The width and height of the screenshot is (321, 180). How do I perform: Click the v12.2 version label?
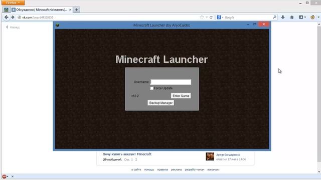click(135, 95)
